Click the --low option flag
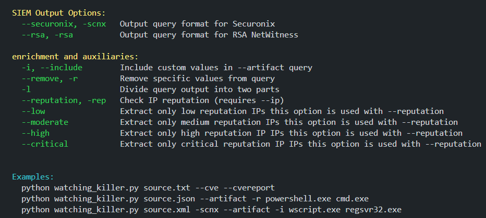Screen dimensions: 486x218 pyautogui.click(x=33, y=111)
